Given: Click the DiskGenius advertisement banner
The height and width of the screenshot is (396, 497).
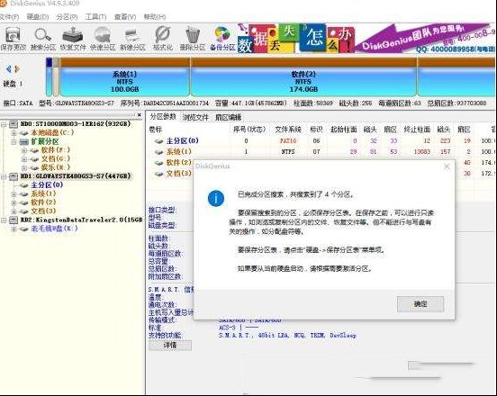Looking at the screenshot, I should 366,39.
